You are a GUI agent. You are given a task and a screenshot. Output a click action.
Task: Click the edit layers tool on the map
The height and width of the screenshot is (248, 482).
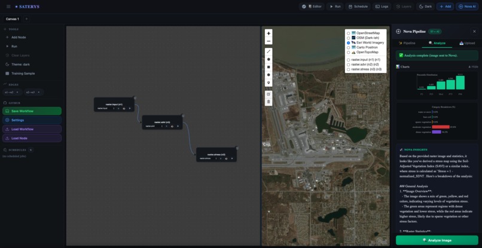pos(269,94)
